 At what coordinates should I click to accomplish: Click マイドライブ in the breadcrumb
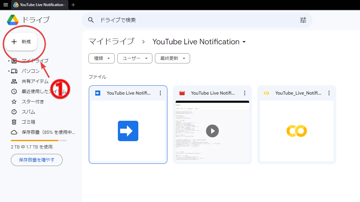[111, 42]
